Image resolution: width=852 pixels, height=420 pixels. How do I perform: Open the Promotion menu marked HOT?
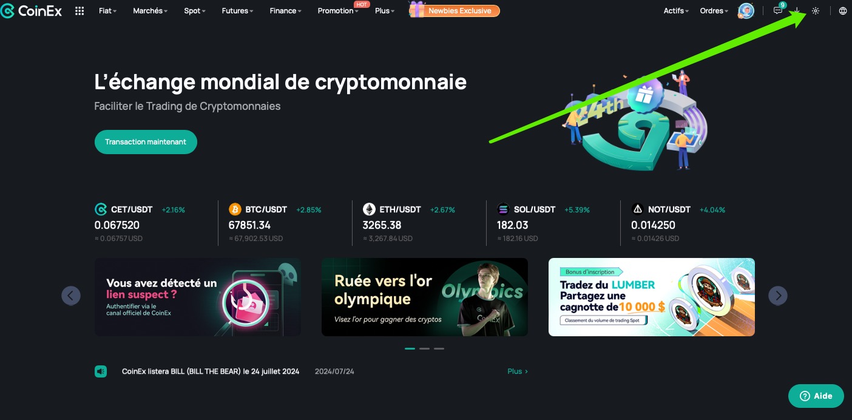click(x=338, y=11)
